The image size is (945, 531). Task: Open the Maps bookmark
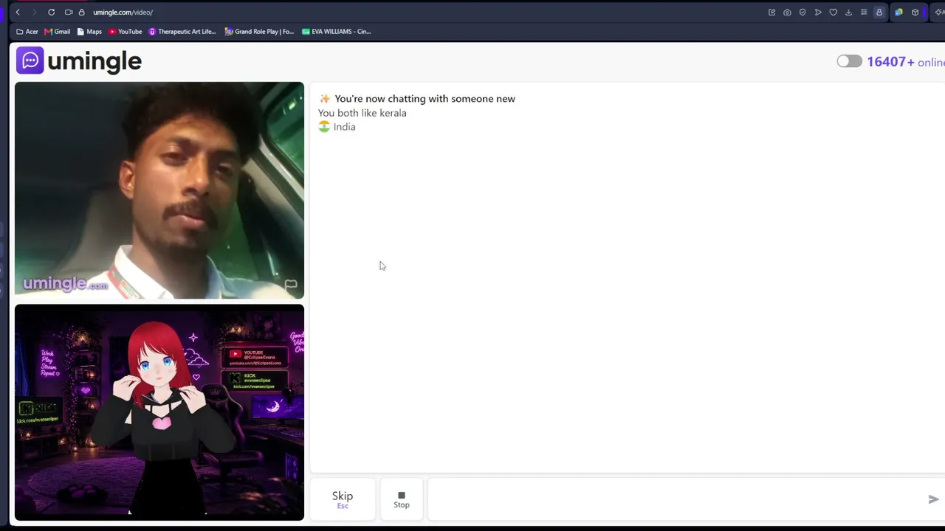point(89,32)
